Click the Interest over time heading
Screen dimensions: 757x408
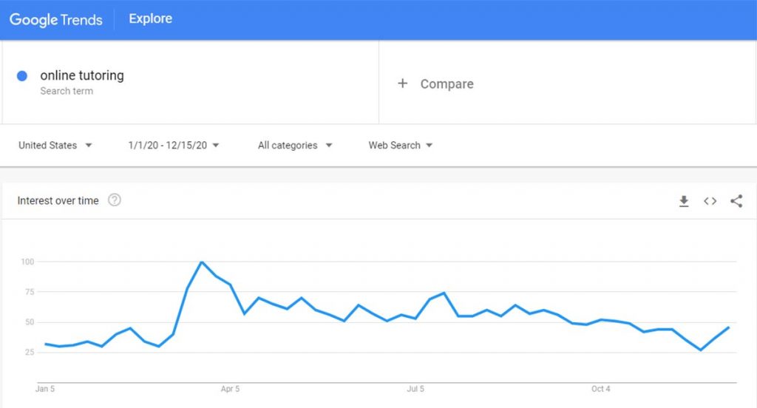click(58, 200)
